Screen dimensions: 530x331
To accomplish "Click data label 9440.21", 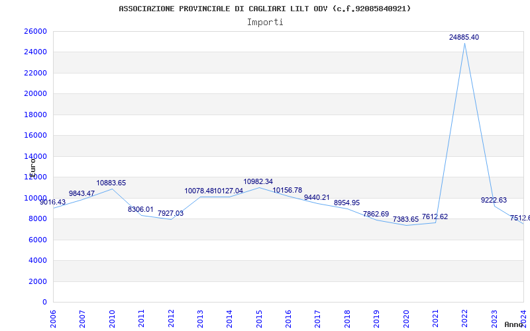I will coord(317,197).
